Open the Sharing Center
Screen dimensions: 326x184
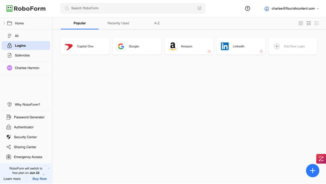click(x=25, y=147)
